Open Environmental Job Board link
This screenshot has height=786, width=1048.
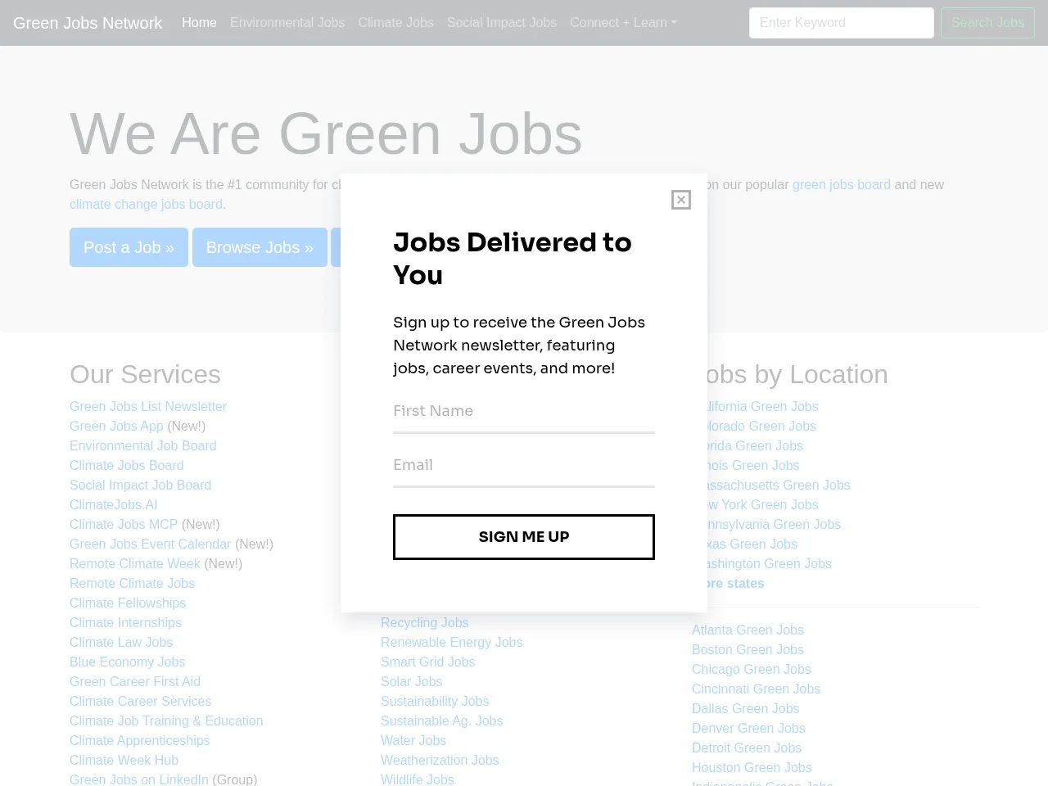(x=143, y=445)
